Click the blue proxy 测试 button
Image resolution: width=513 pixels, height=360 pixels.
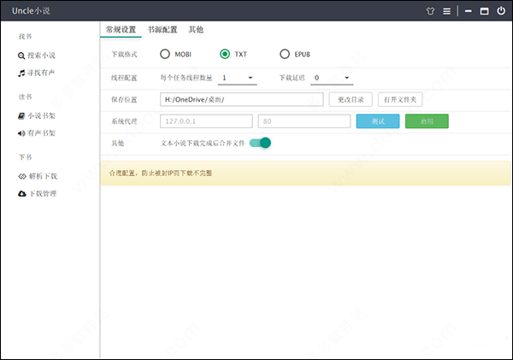point(377,121)
